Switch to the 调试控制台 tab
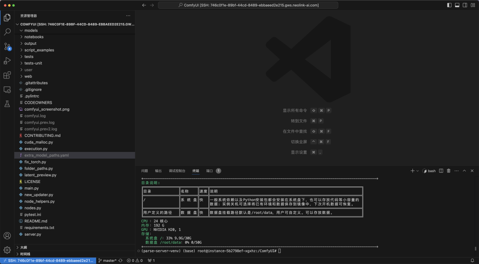The height and width of the screenshot is (264, 479). coord(177,171)
